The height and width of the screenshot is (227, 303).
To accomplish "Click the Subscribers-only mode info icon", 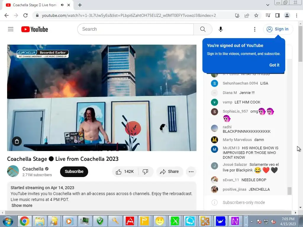I will (214, 202).
